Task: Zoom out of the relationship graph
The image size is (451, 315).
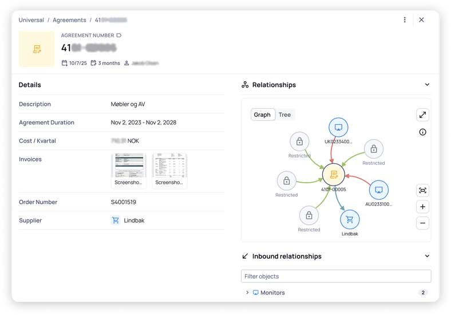Action: point(422,223)
